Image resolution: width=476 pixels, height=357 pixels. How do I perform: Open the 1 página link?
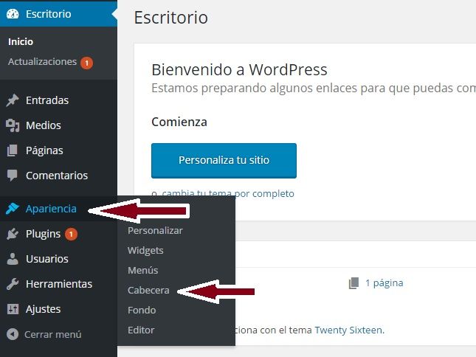(x=384, y=283)
